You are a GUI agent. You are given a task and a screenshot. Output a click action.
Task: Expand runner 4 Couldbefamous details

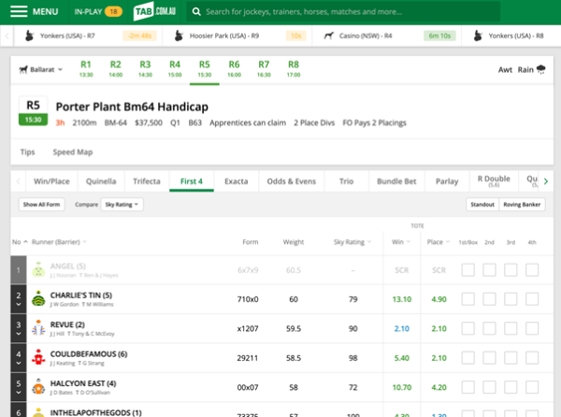click(x=19, y=364)
